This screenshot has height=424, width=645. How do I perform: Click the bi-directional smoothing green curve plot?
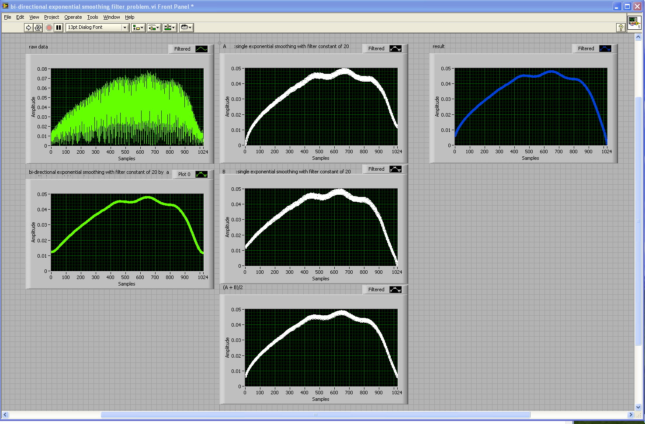pos(127,232)
